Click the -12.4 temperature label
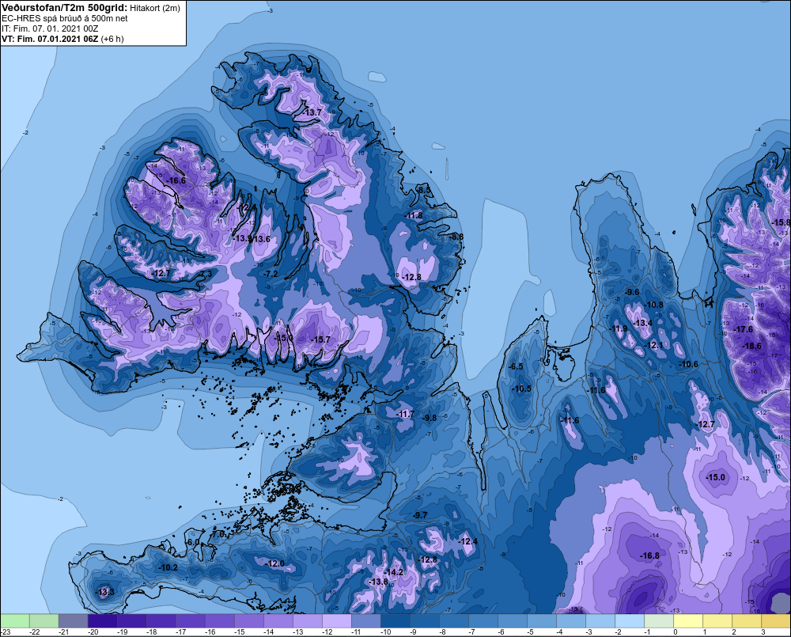791x637 pixels. pos(467,541)
